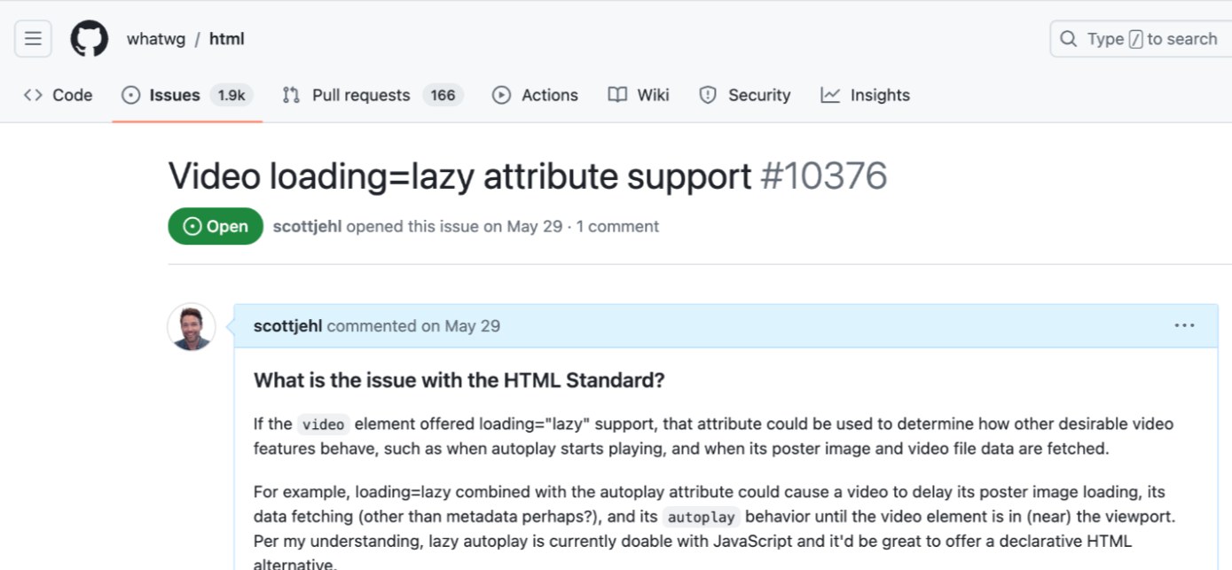Click the Actions play-circle icon
The image size is (1232, 570).
tap(502, 95)
